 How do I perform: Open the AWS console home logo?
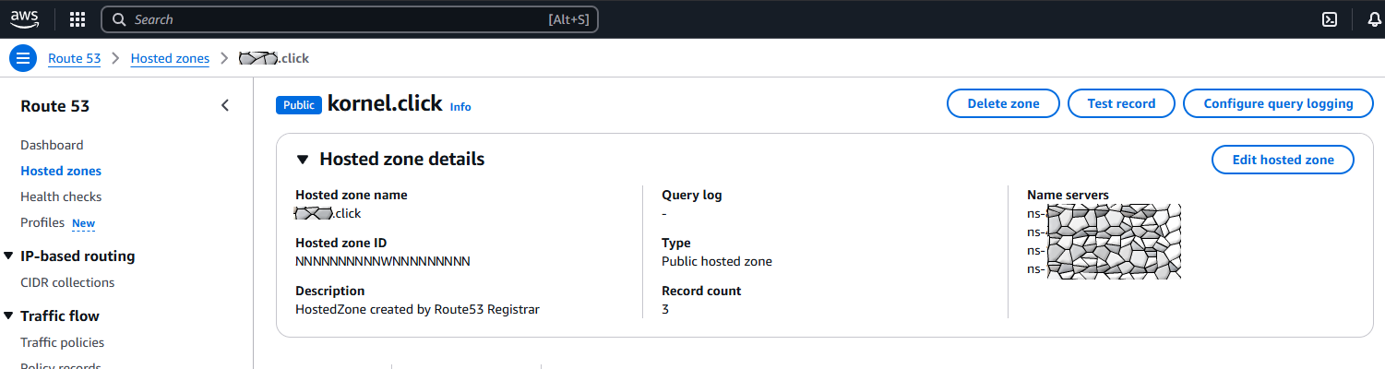(24, 18)
